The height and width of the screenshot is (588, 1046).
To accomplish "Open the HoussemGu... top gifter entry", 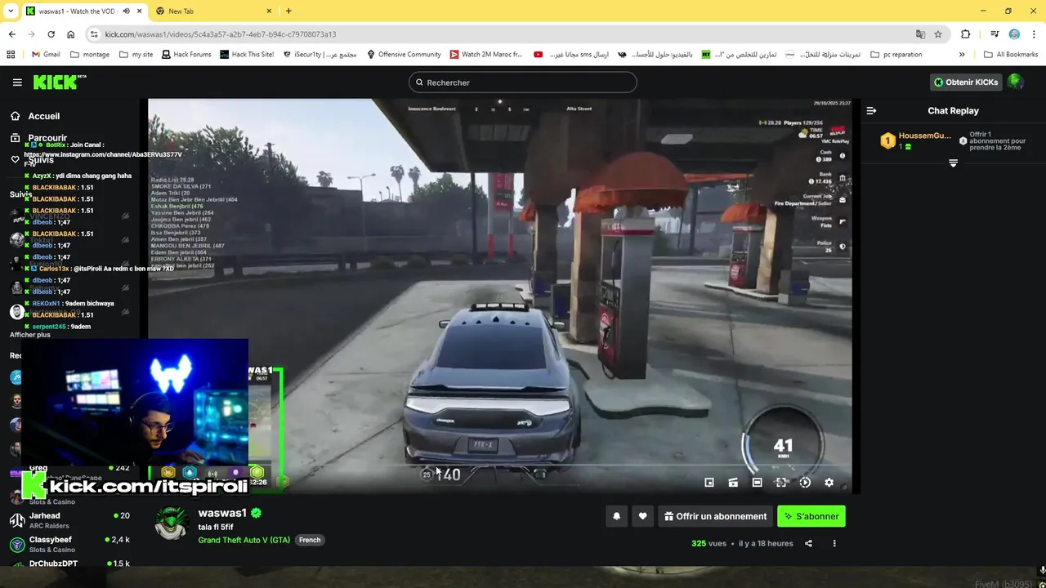I will pos(916,140).
